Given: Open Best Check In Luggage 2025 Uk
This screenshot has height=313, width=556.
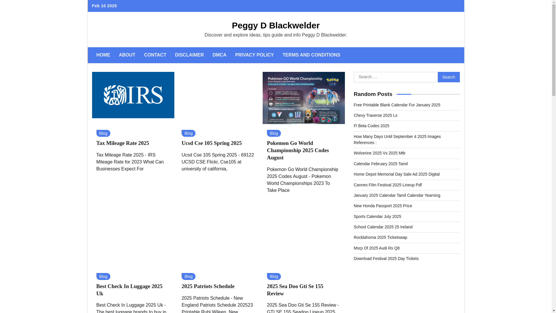Looking at the screenshot, I should [x=129, y=290].
